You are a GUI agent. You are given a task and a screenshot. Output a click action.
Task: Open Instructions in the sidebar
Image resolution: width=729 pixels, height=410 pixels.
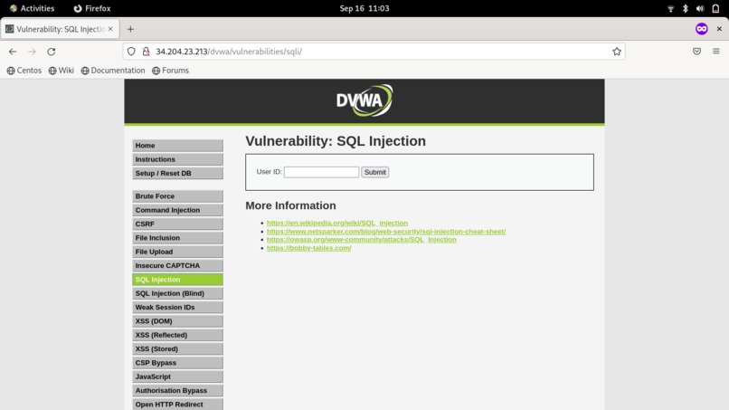coord(177,159)
